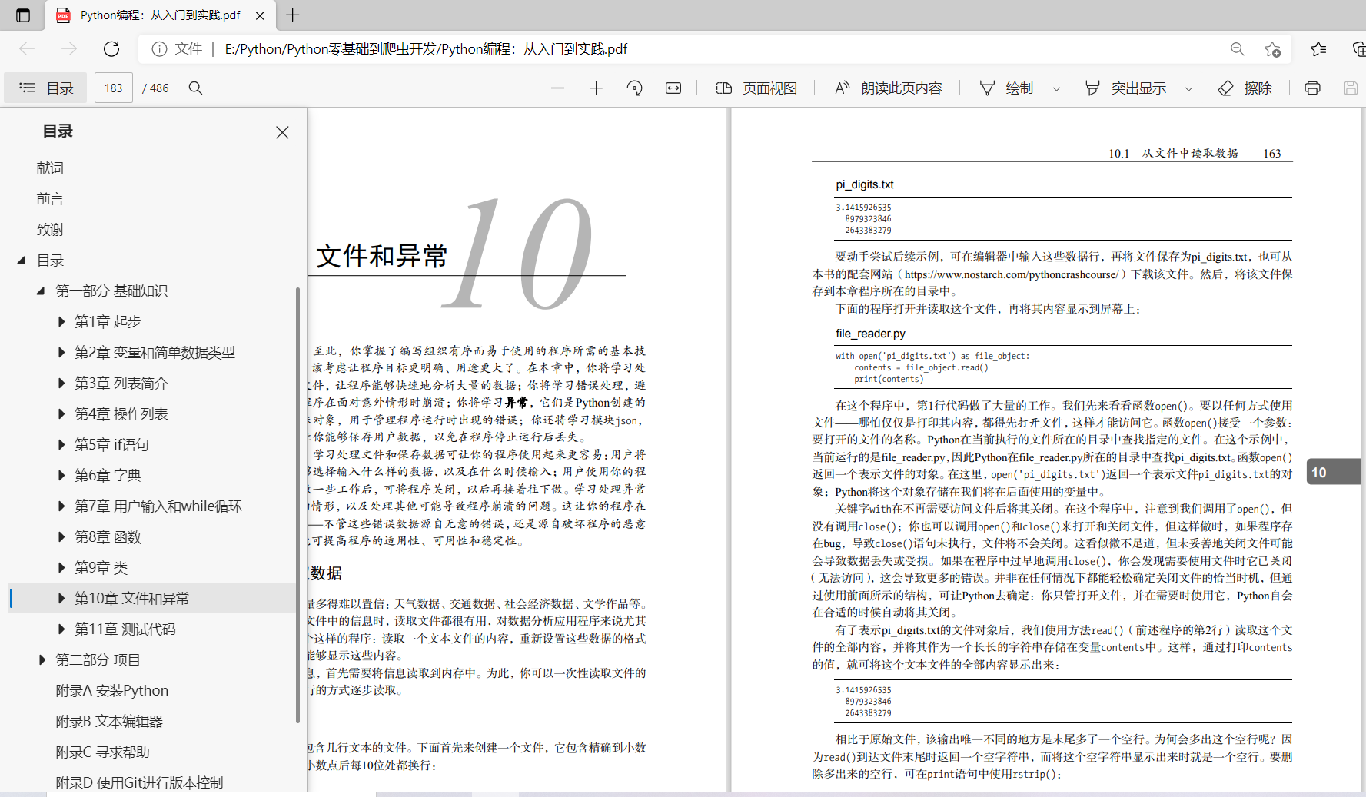Search inside the PDF document
This screenshot has height=797, width=1366.
pos(196,88)
